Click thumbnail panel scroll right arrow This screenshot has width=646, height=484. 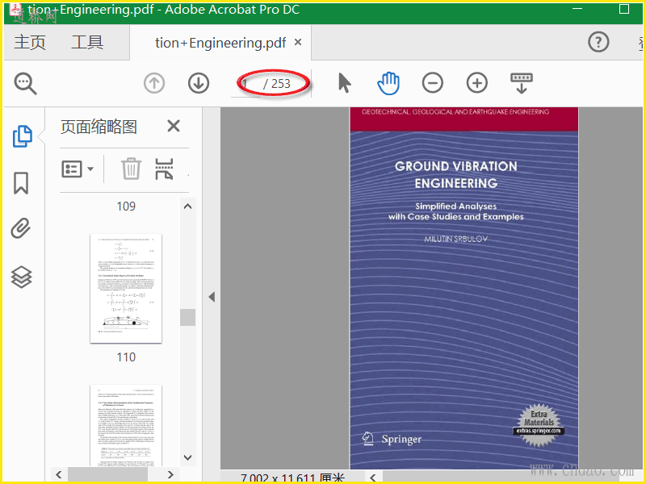(x=170, y=474)
